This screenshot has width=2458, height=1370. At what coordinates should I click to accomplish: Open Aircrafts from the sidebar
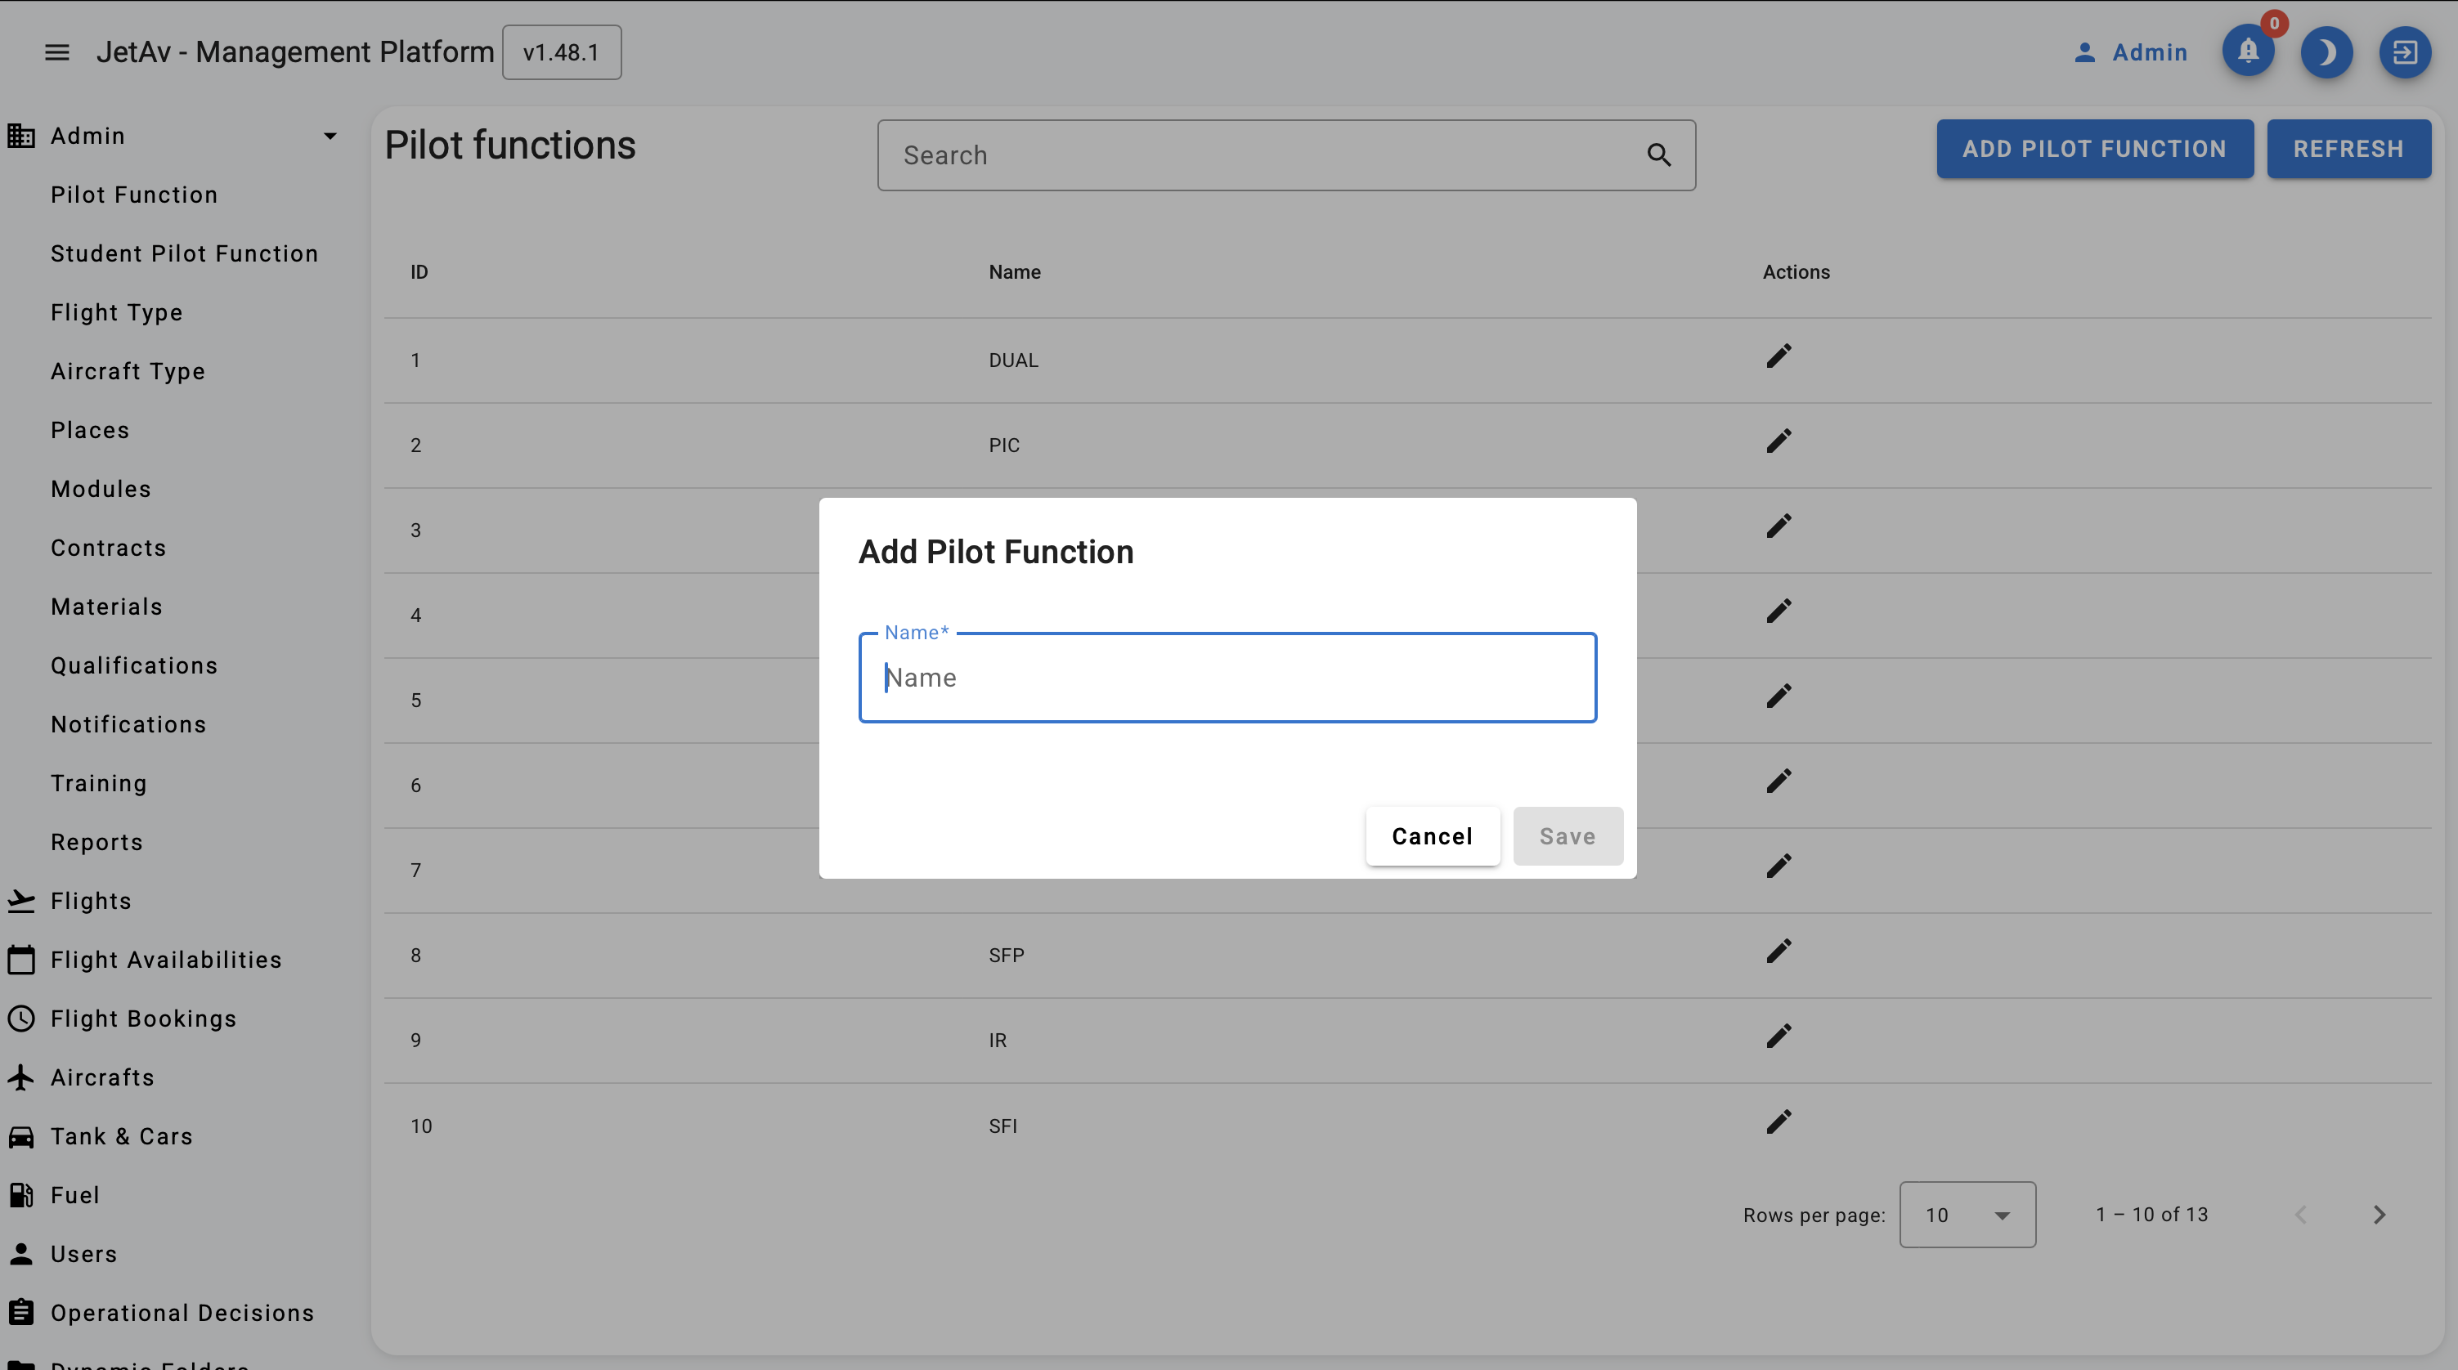(x=102, y=1078)
